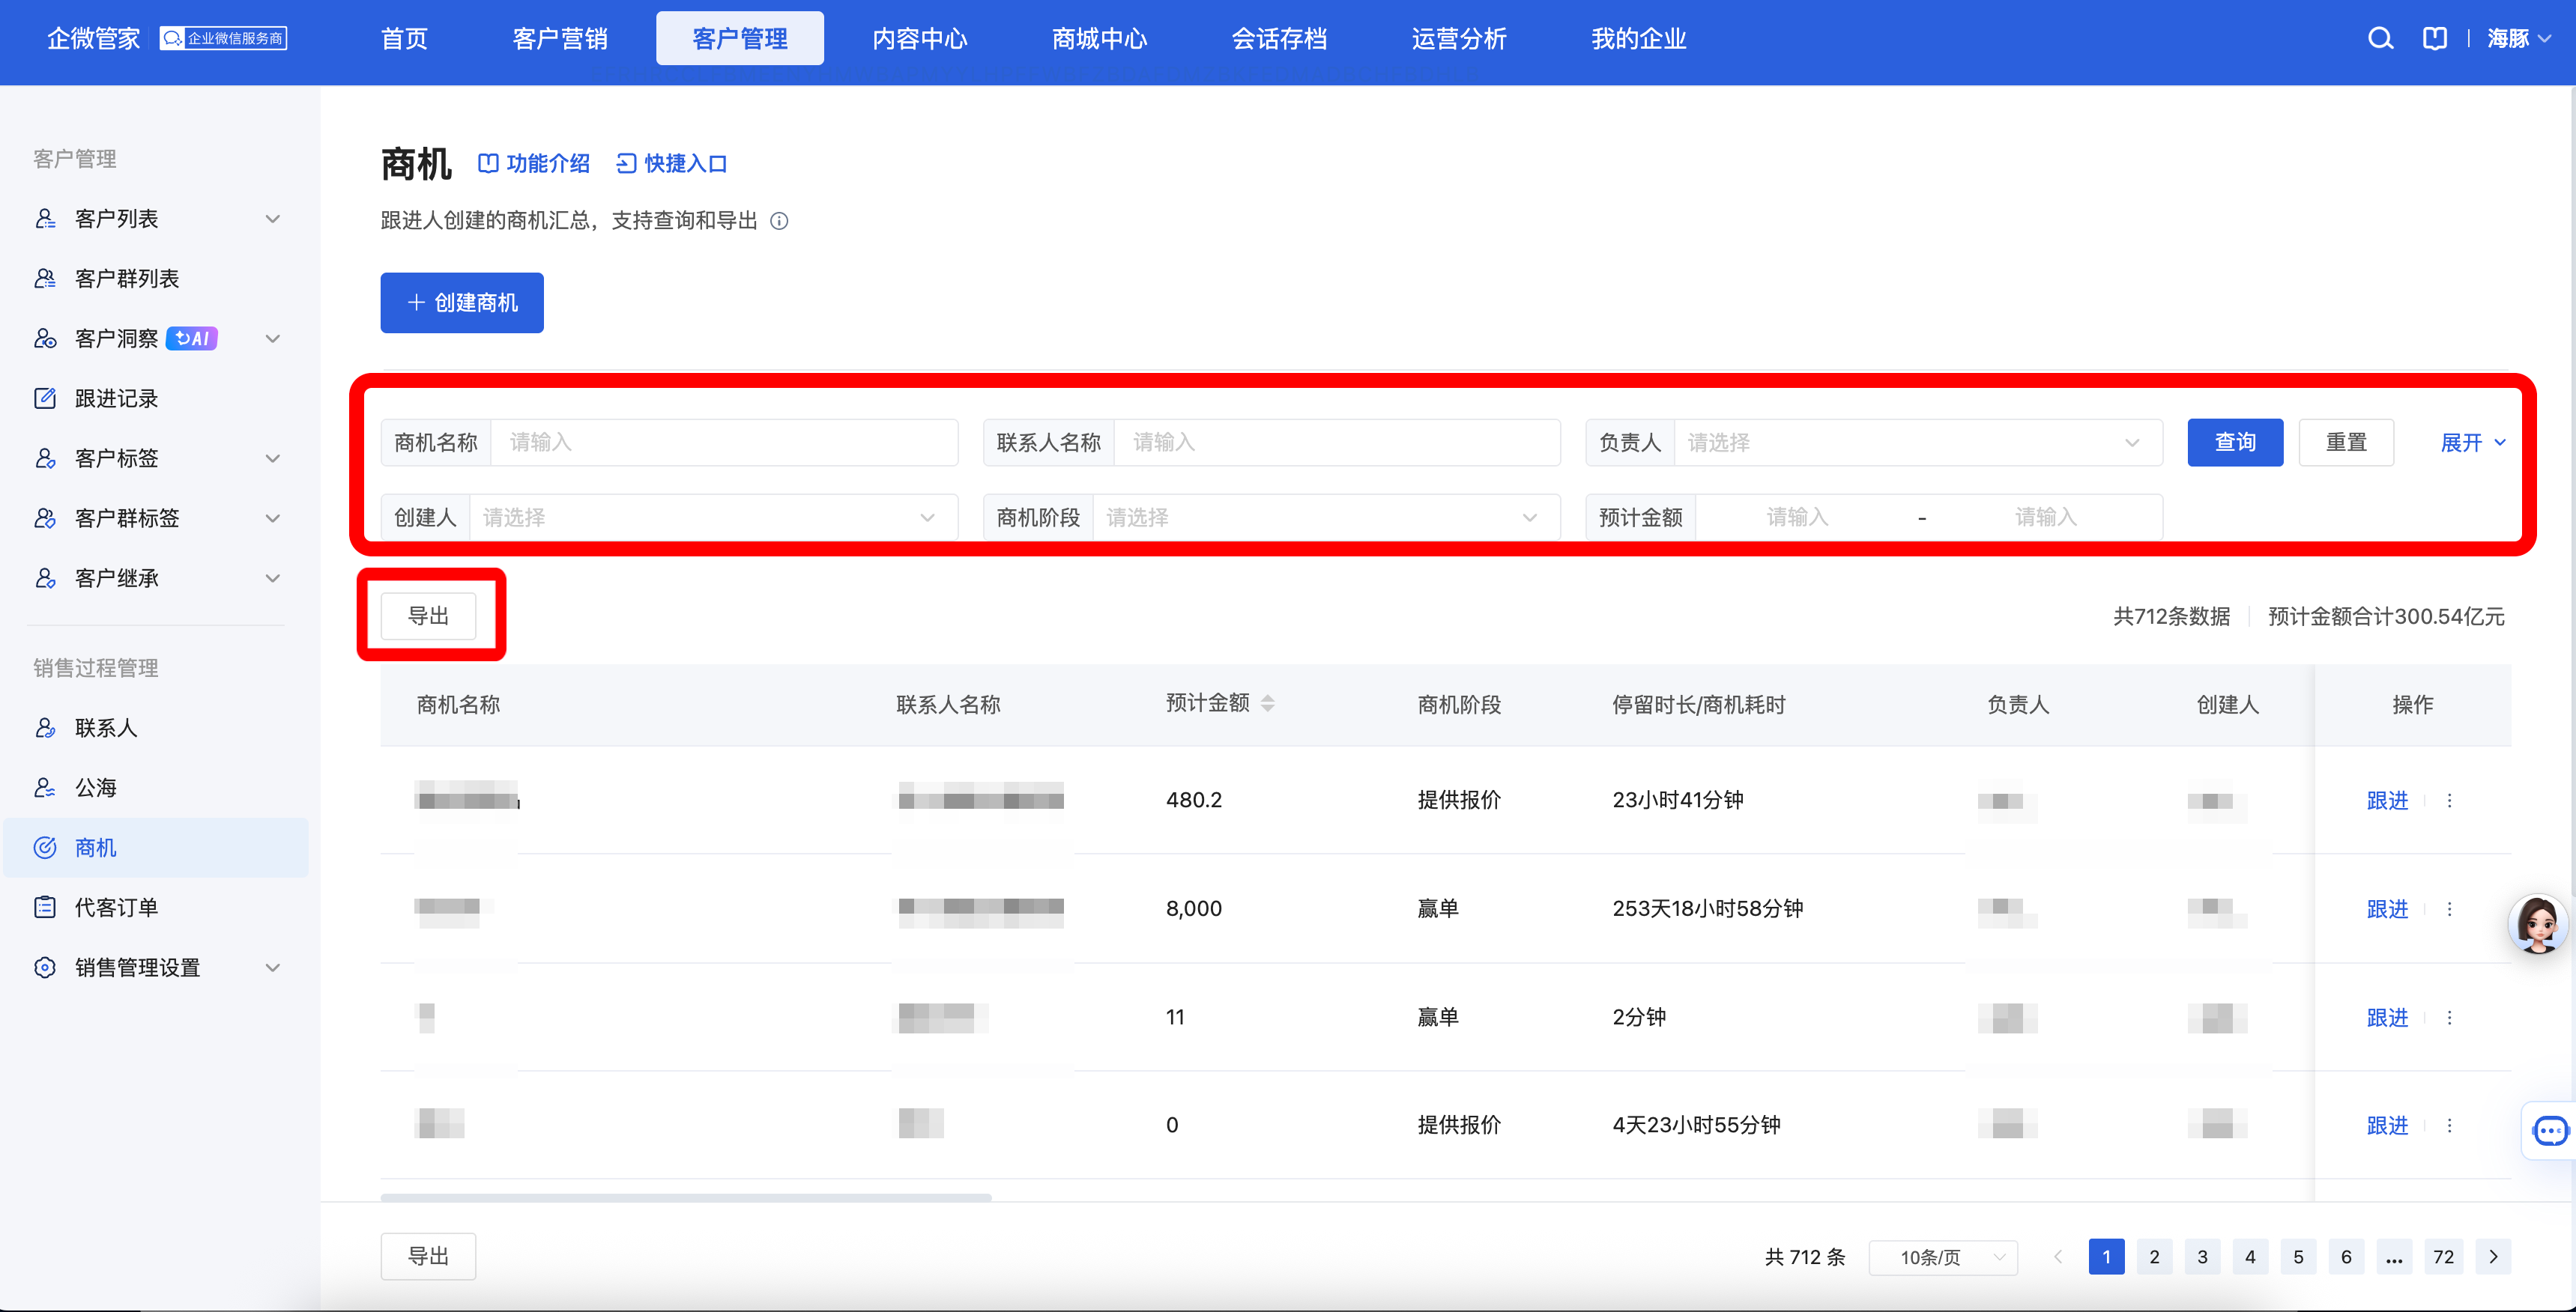Open the 快捷入口 link
This screenshot has width=2576, height=1312.
coord(671,164)
